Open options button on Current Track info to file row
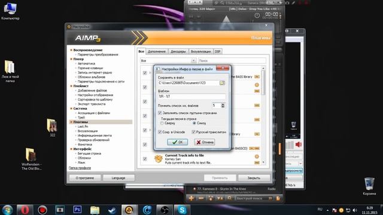The height and width of the screenshot is (215, 383). tap(257, 162)
